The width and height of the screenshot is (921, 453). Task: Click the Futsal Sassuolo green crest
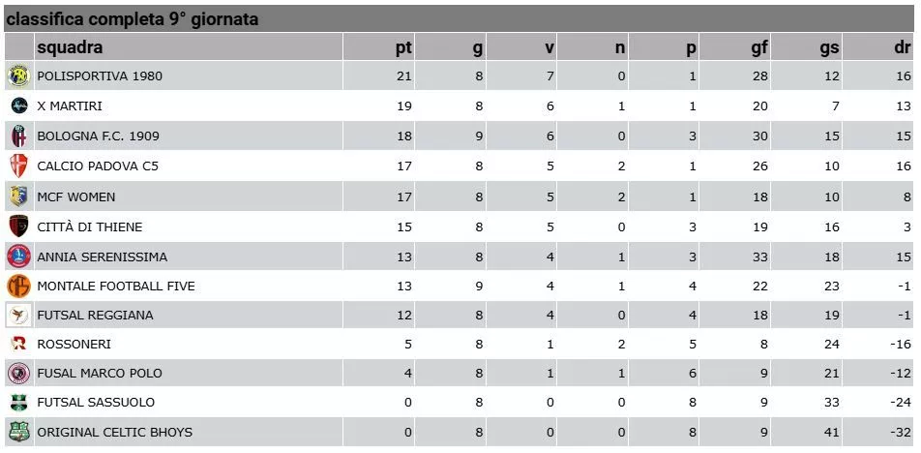click(18, 403)
